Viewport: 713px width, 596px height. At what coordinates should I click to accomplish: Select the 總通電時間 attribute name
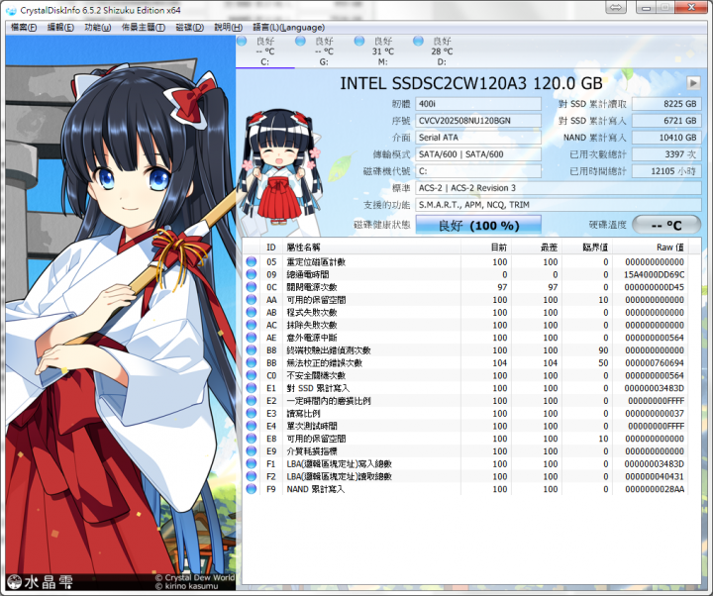click(x=308, y=274)
